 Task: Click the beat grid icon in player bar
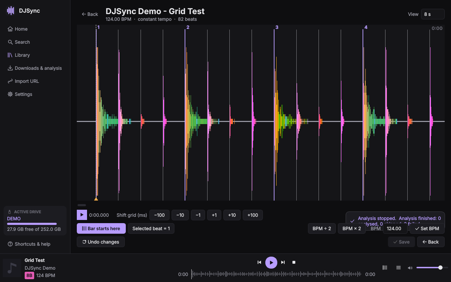385,268
